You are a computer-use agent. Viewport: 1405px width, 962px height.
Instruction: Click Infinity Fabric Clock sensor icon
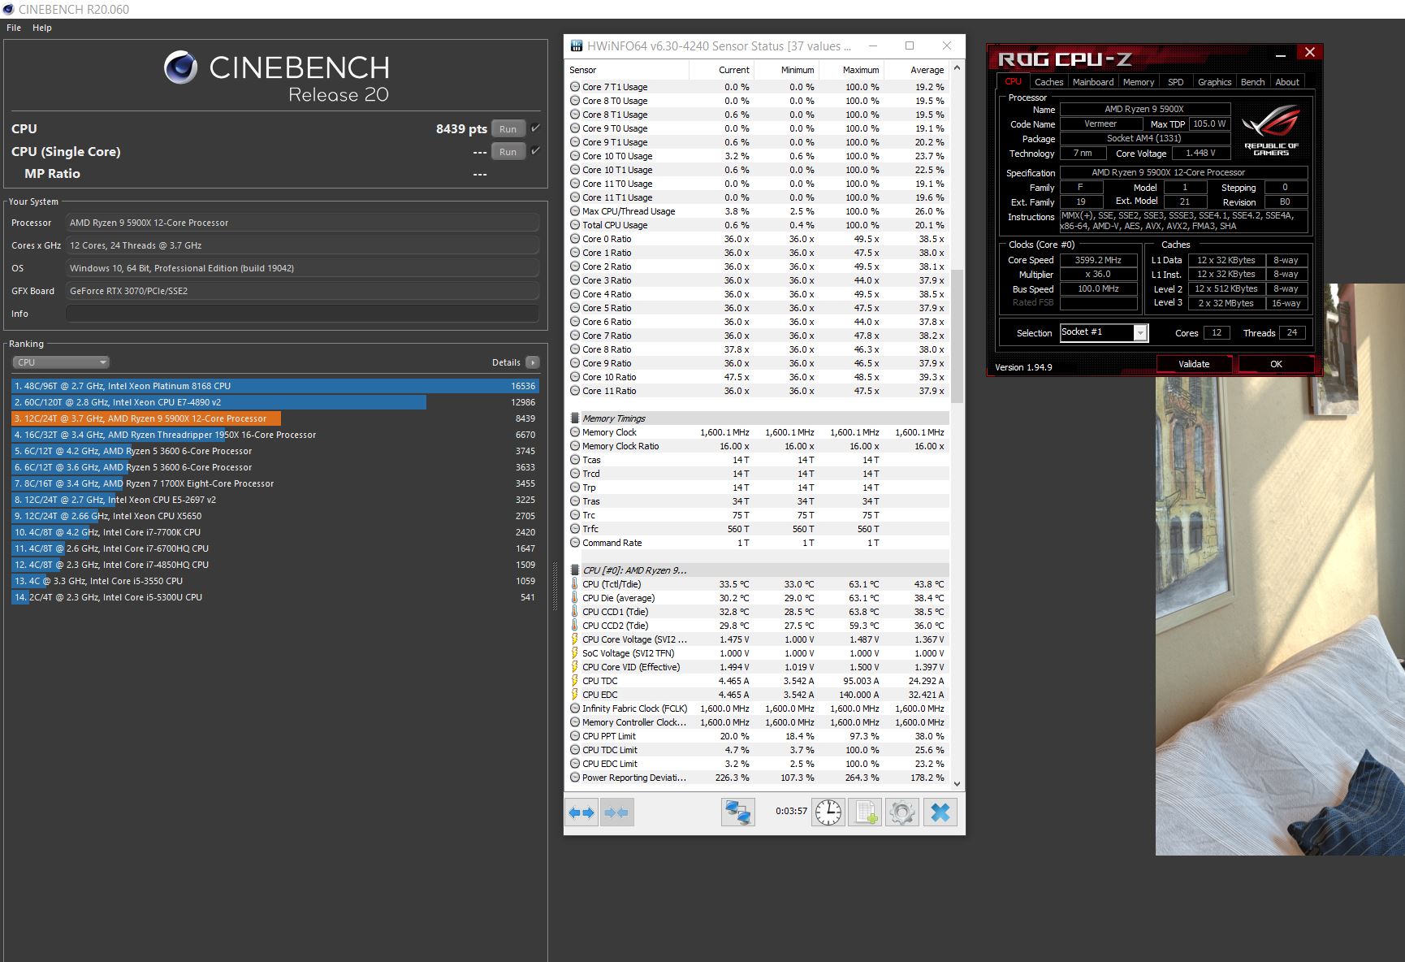click(575, 708)
